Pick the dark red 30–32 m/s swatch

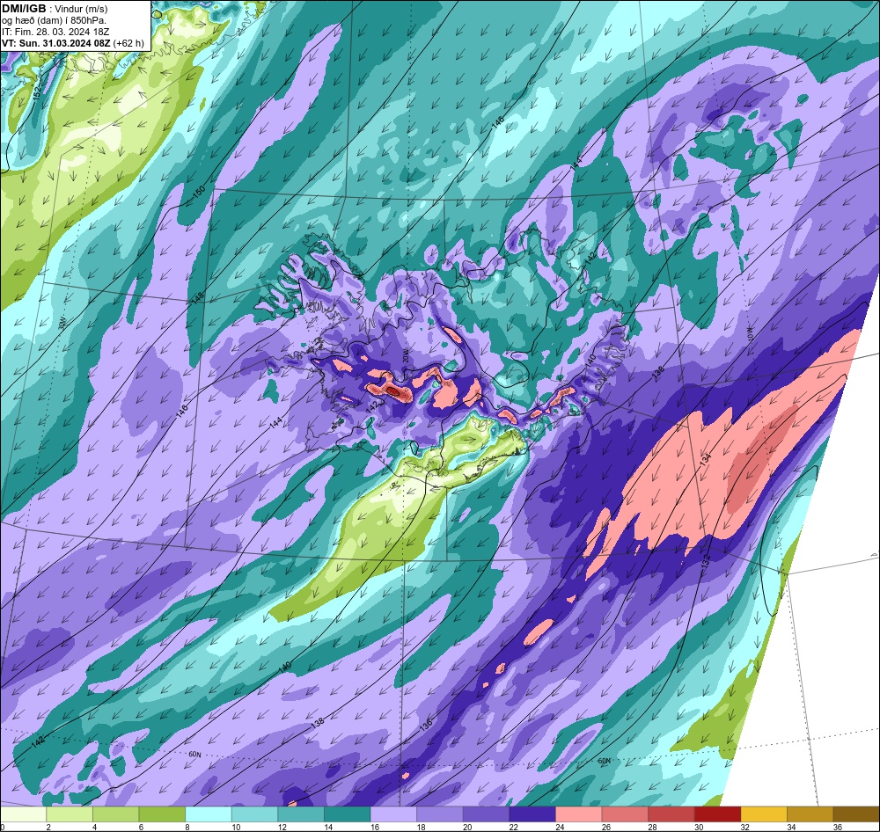coord(718,814)
